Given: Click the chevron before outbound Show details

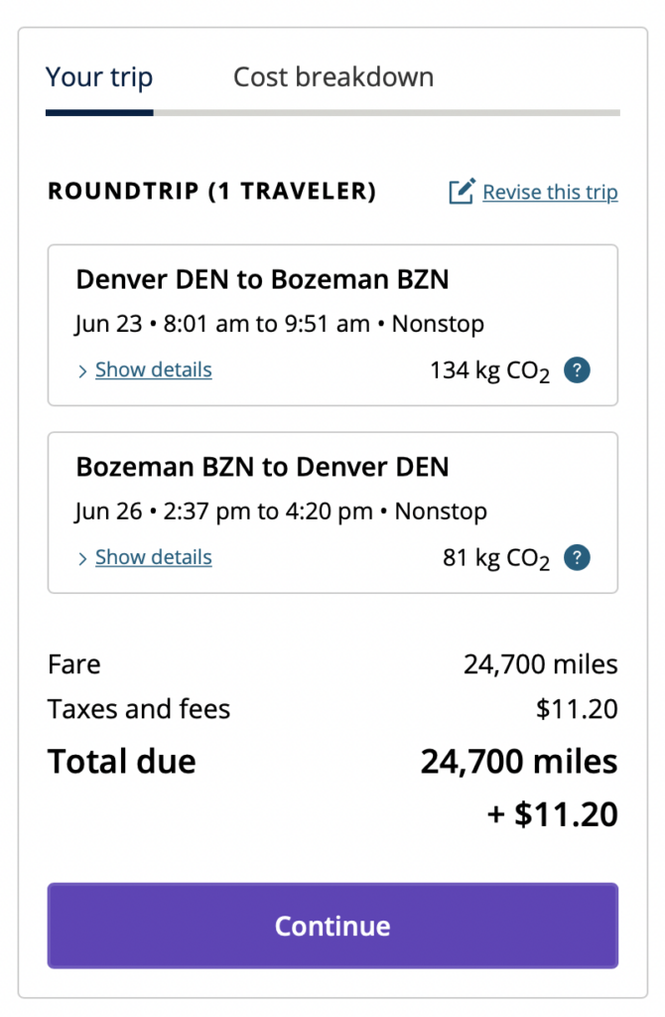Looking at the screenshot, I should 83,369.
